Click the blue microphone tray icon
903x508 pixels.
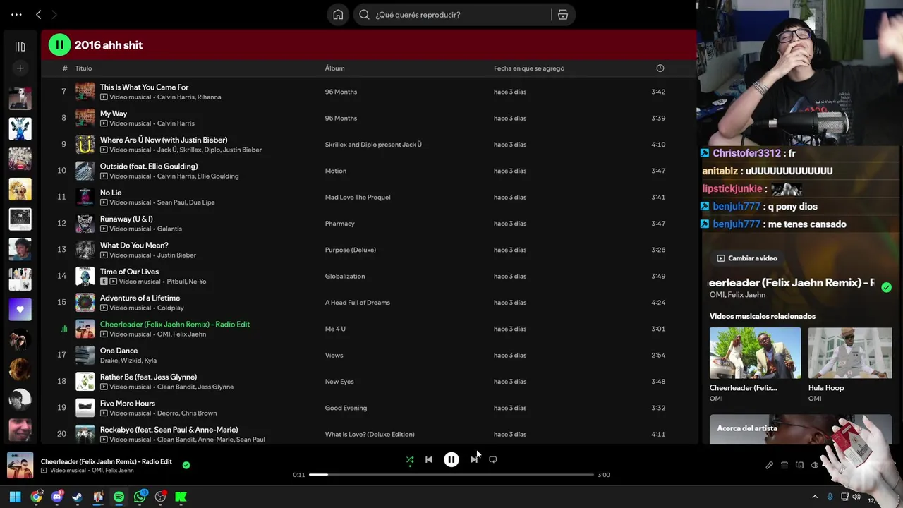pos(830,497)
